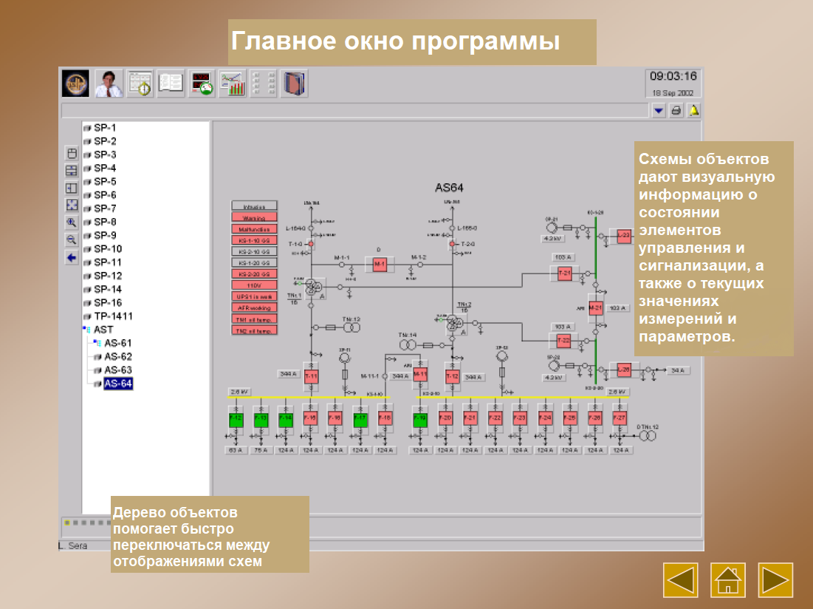Go to next slide arrow button
Viewport: 813px width, 609px height.
[x=775, y=580]
